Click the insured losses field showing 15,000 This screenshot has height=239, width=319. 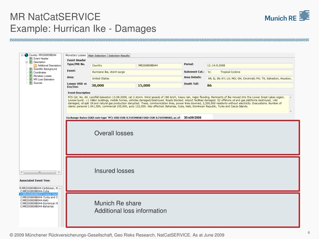159,85
